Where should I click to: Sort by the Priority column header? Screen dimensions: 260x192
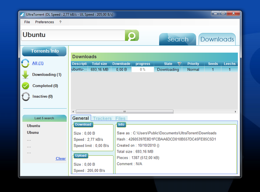pyautogui.click(x=193, y=64)
